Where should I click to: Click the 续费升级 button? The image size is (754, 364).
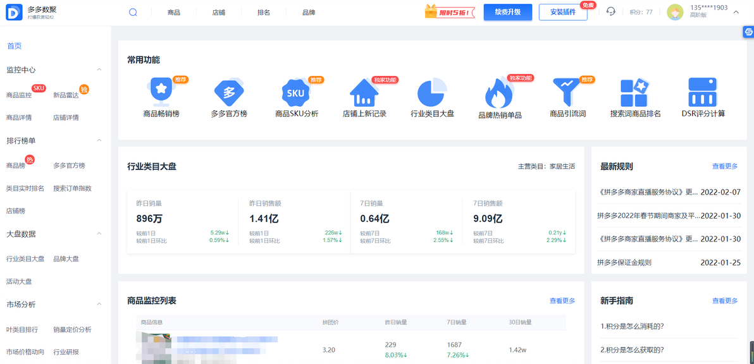coord(507,12)
